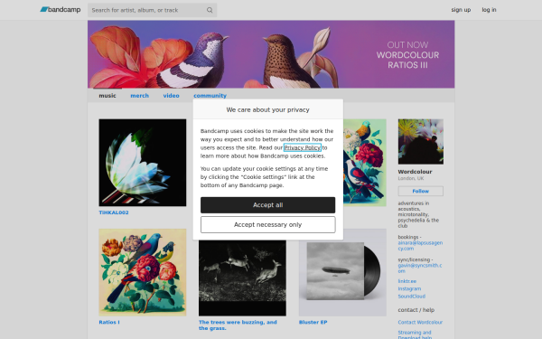Open the Ratios I album cover
The width and height of the screenshot is (542, 339).
(x=143, y=272)
